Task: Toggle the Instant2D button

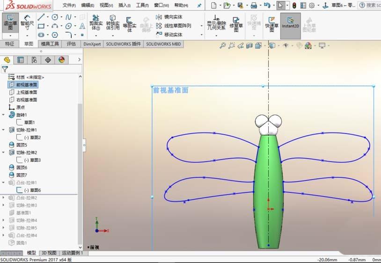Action: pos(290,26)
